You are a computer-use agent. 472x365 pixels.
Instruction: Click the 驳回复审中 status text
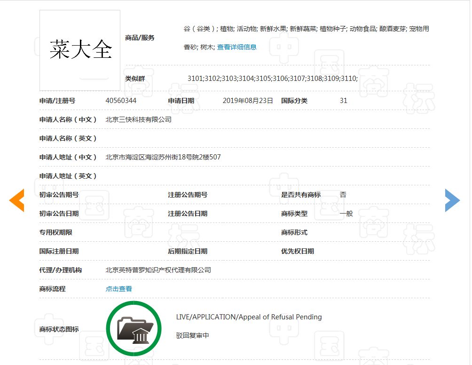tap(192, 336)
